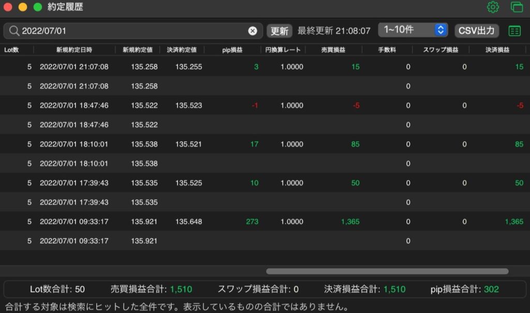The width and height of the screenshot is (530, 313).
Task: Click the horizontal scrollbar thumb
Action: pos(387,271)
